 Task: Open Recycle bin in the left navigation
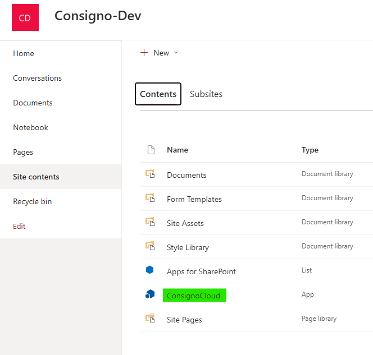pos(33,201)
